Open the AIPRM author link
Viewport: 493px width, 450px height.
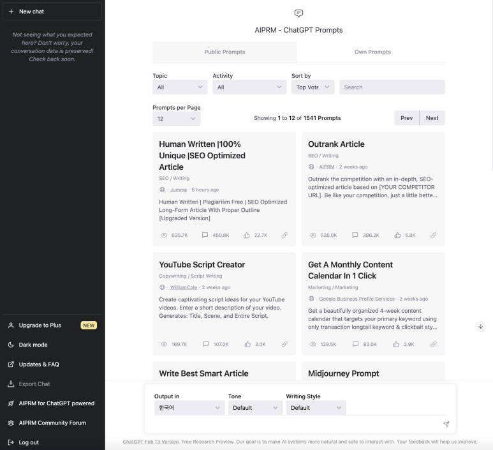327,167
